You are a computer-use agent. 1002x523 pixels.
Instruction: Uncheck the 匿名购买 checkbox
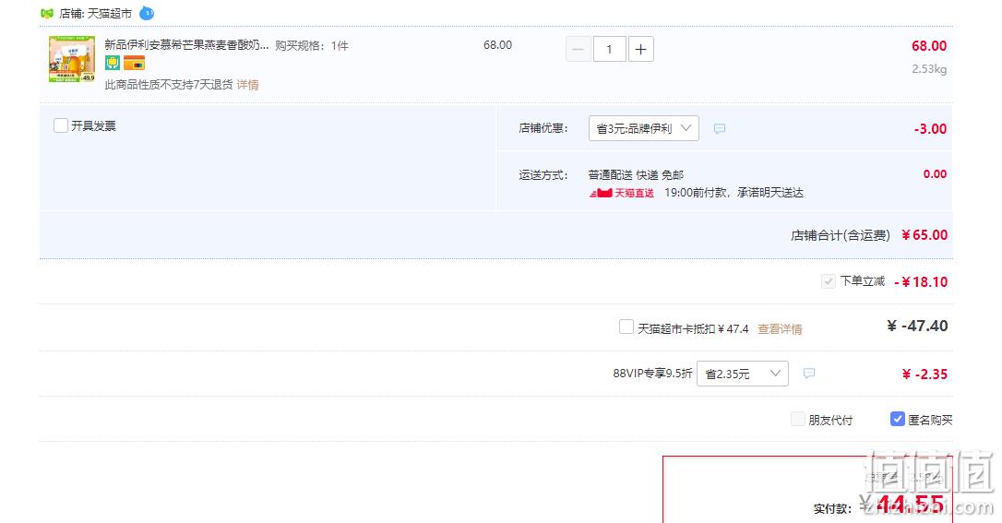pos(897,419)
